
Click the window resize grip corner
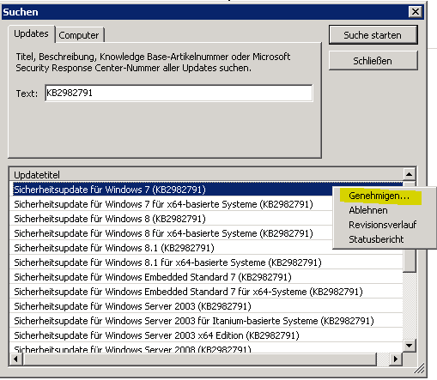click(420, 369)
